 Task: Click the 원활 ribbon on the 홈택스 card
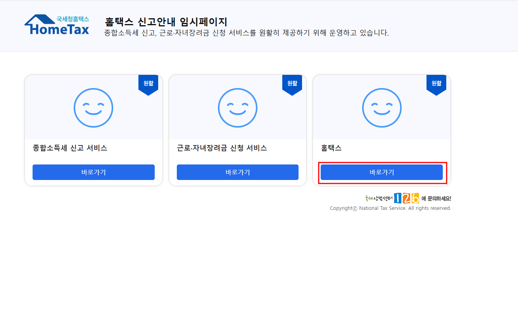click(436, 83)
